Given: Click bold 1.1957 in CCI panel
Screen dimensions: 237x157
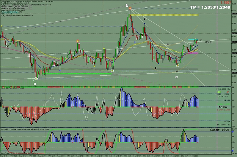Looking at the screenshot, I should [x=223, y=107].
